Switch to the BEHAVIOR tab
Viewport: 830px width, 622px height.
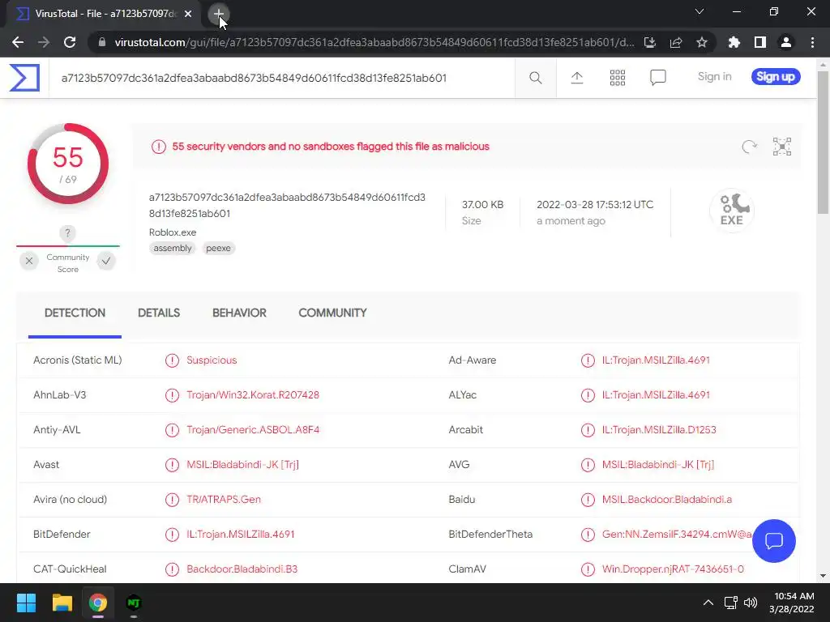[x=239, y=313]
